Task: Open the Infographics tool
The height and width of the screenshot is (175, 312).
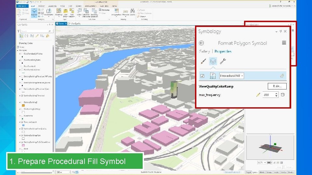Action: [x=116, y=12]
